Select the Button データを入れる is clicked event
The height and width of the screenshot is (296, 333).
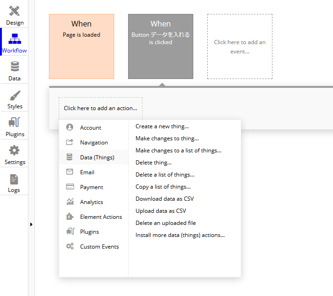pos(161,46)
